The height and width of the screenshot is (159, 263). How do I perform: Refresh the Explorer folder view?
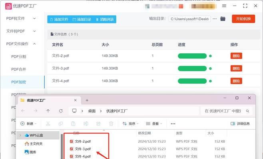pos(61,111)
